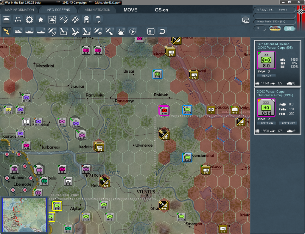Open the victory screen star icon
The width and height of the screenshot is (305, 234).
click(41, 20)
